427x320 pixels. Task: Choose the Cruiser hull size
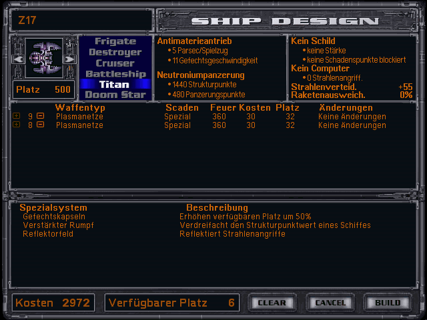115,63
